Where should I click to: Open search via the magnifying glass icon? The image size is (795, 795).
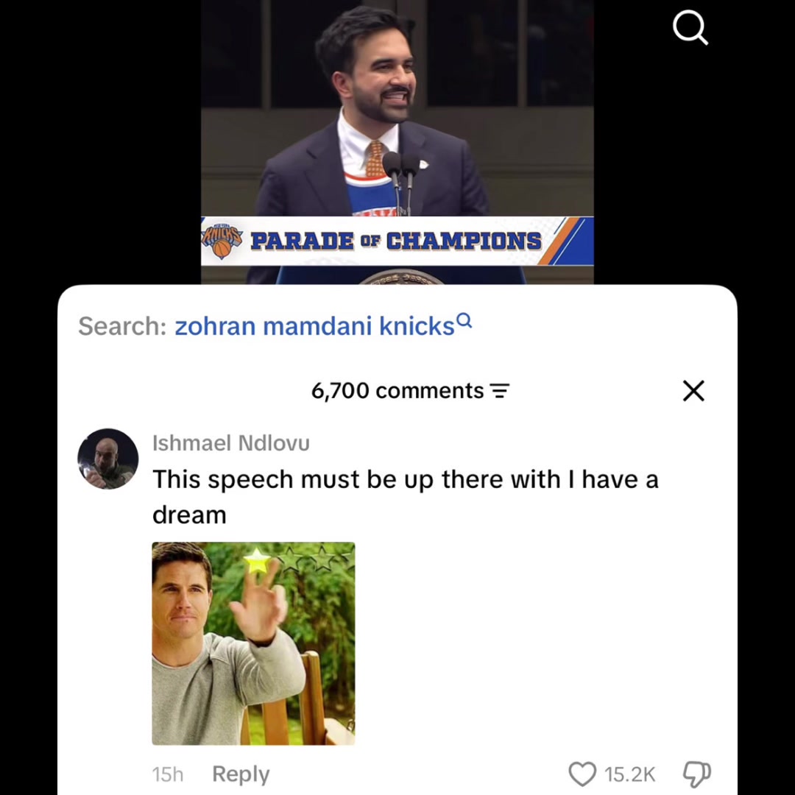[x=690, y=29]
